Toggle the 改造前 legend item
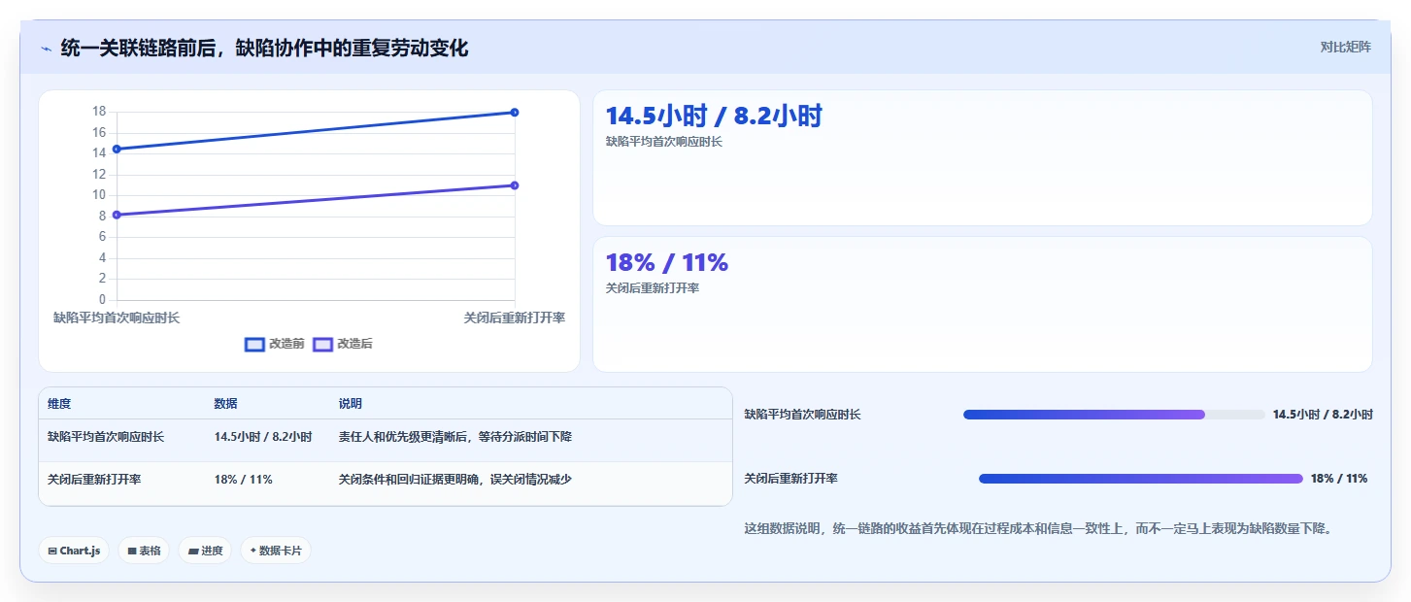Screen dimensions: 1411x602 tap(275, 344)
